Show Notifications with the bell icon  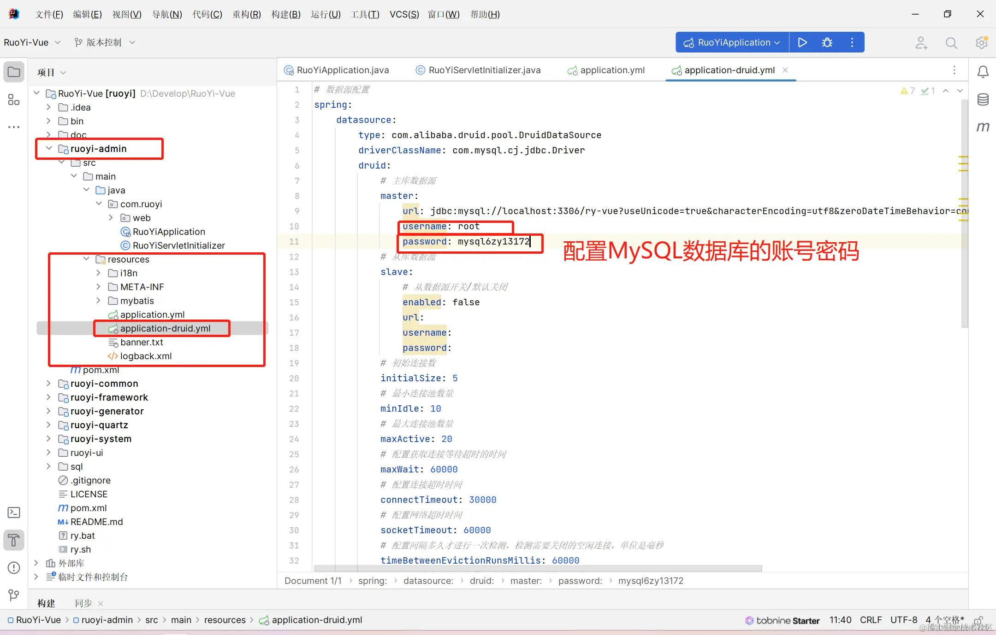pyautogui.click(x=983, y=71)
